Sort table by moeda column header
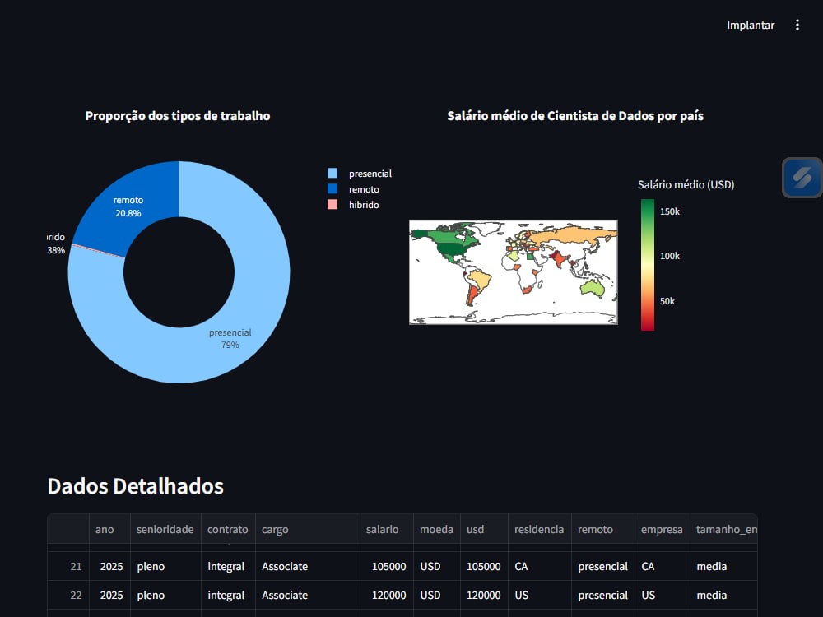Image resolution: width=823 pixels, height=617 pixels. pyautogui.click(x=437, y=529)
